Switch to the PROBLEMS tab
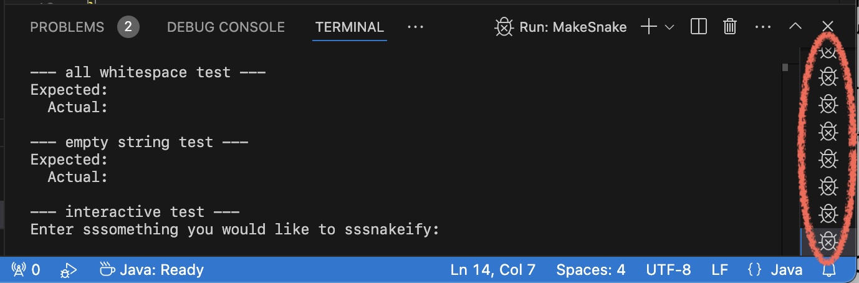This screenshot has width=859, height=283. [67, 27]
